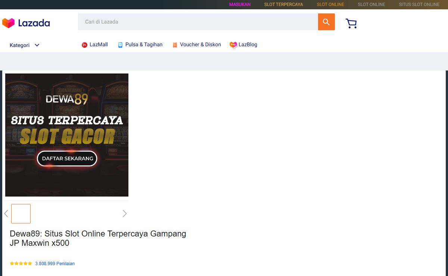Click the Lazada heart logo icon
Viewport: 448px width, 276px height.
click(8, 23)
